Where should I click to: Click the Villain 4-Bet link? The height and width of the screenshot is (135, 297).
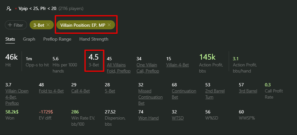click(x=177, y=65)
